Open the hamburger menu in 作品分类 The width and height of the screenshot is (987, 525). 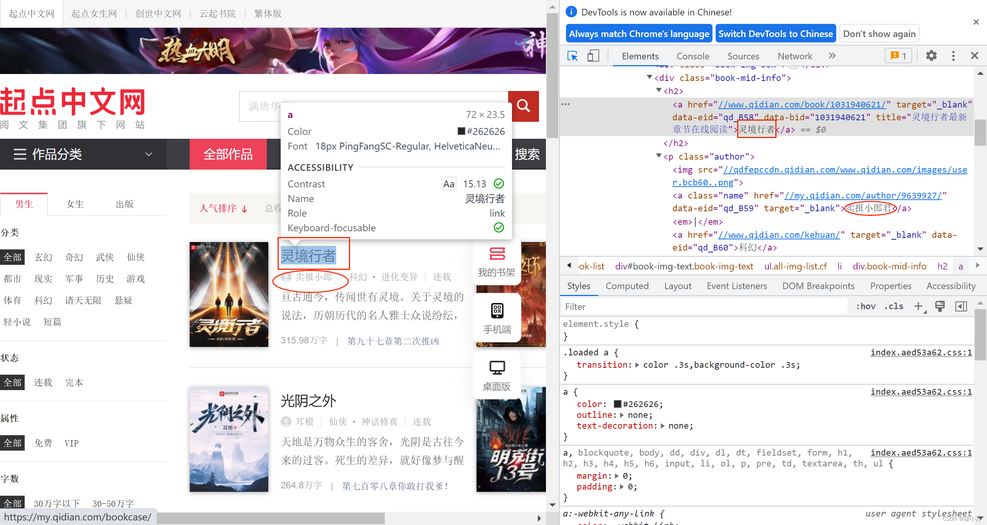20,154
